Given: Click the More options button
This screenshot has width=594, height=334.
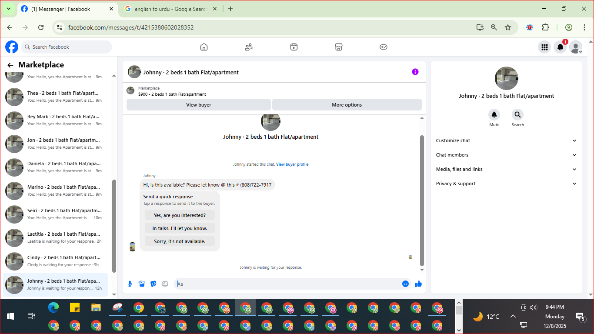Looking at the screenshot, I should pos(347,105).
